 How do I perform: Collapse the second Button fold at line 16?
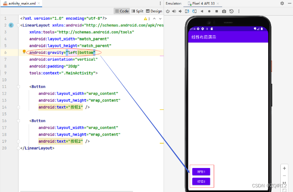click(x=18, y=121)
